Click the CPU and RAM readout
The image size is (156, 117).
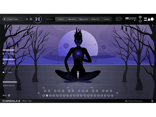point(119,19)
